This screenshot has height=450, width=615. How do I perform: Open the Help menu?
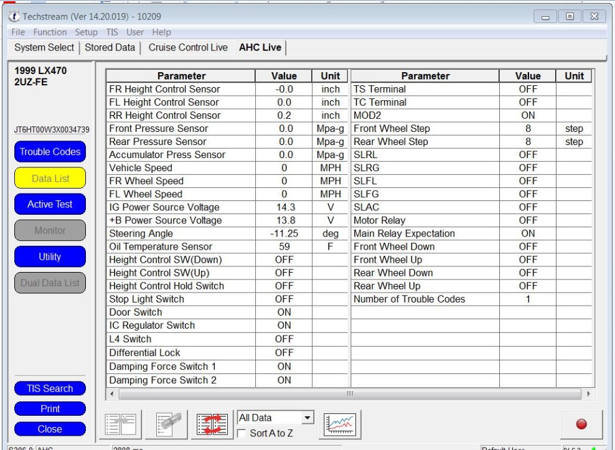click(x=161, y=32)
